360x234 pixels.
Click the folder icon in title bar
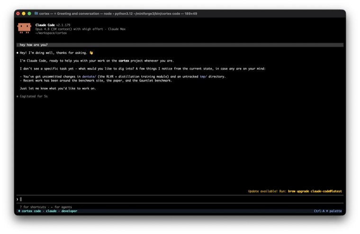pyautogui.click(x=36, y=13)
